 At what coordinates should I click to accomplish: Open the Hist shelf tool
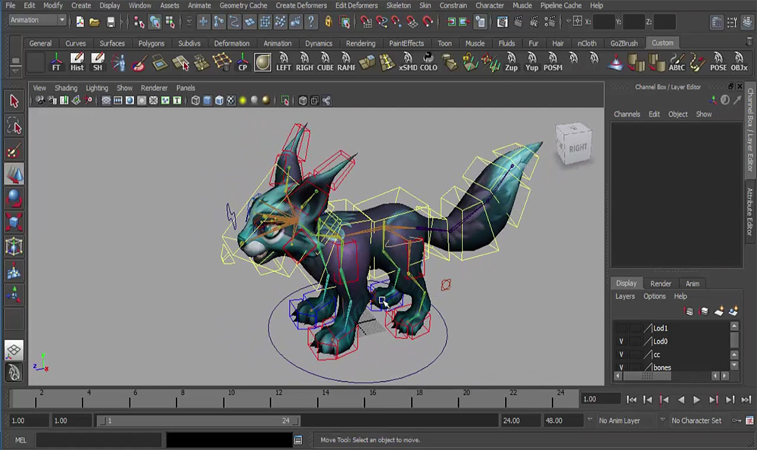pos(77,61)
